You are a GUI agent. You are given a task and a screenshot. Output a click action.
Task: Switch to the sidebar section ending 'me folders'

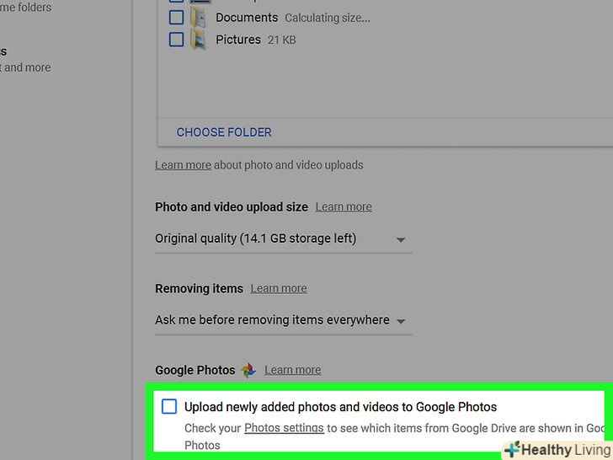(25, 8)
